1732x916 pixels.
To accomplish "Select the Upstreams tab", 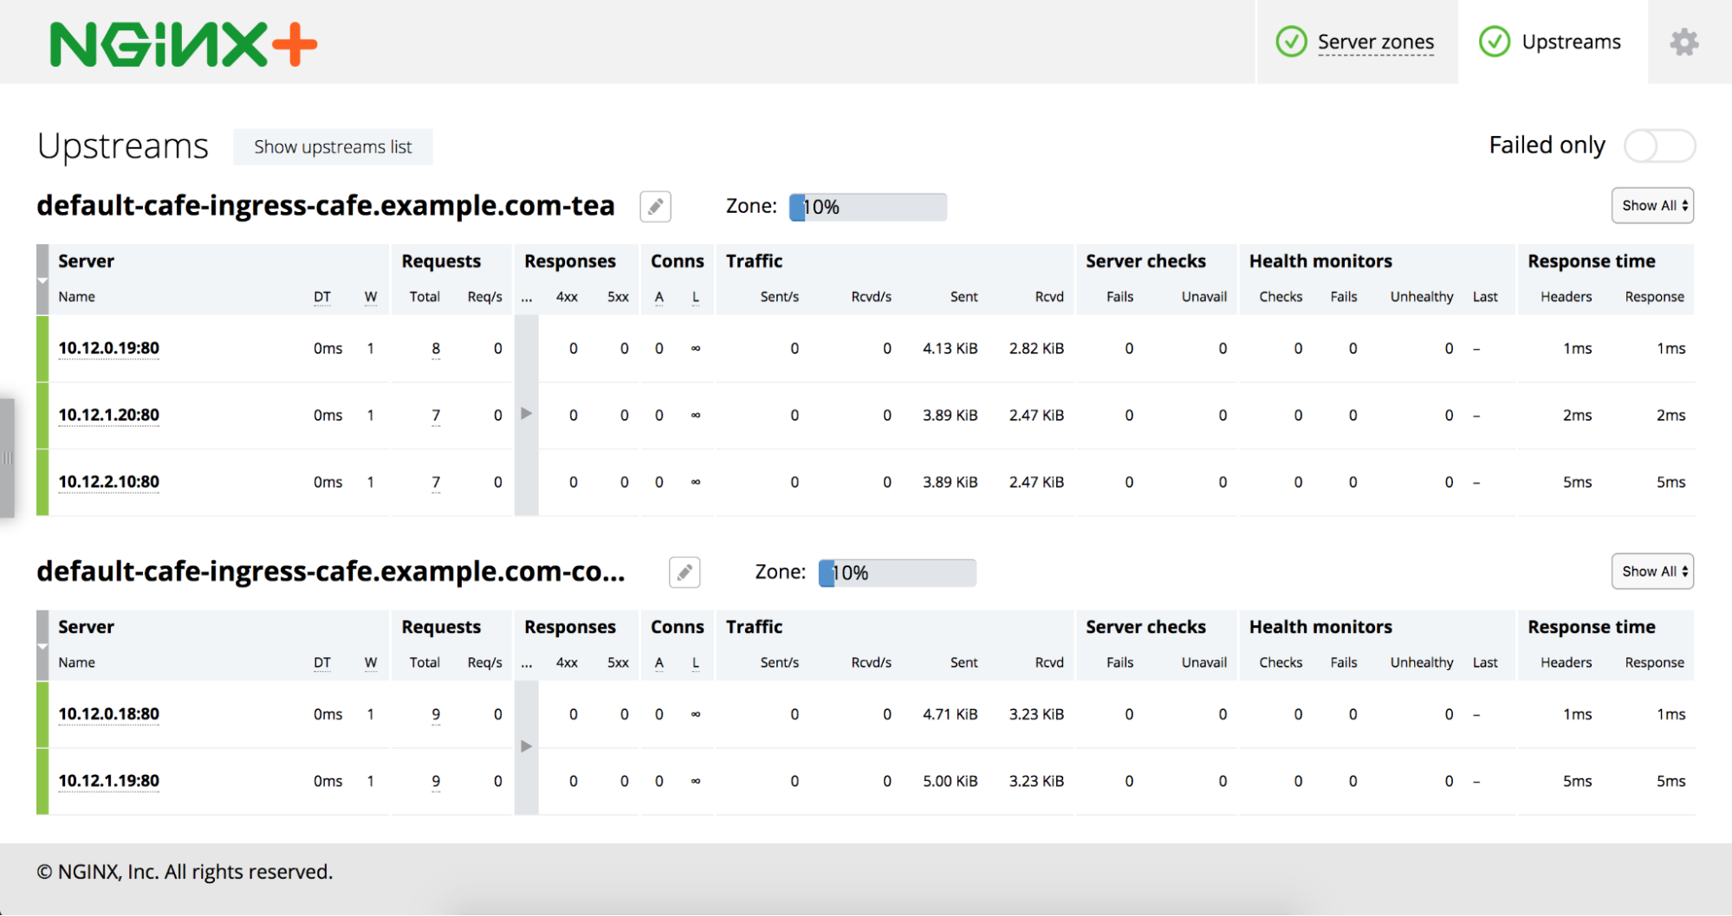I will [x=1570, y=42].
